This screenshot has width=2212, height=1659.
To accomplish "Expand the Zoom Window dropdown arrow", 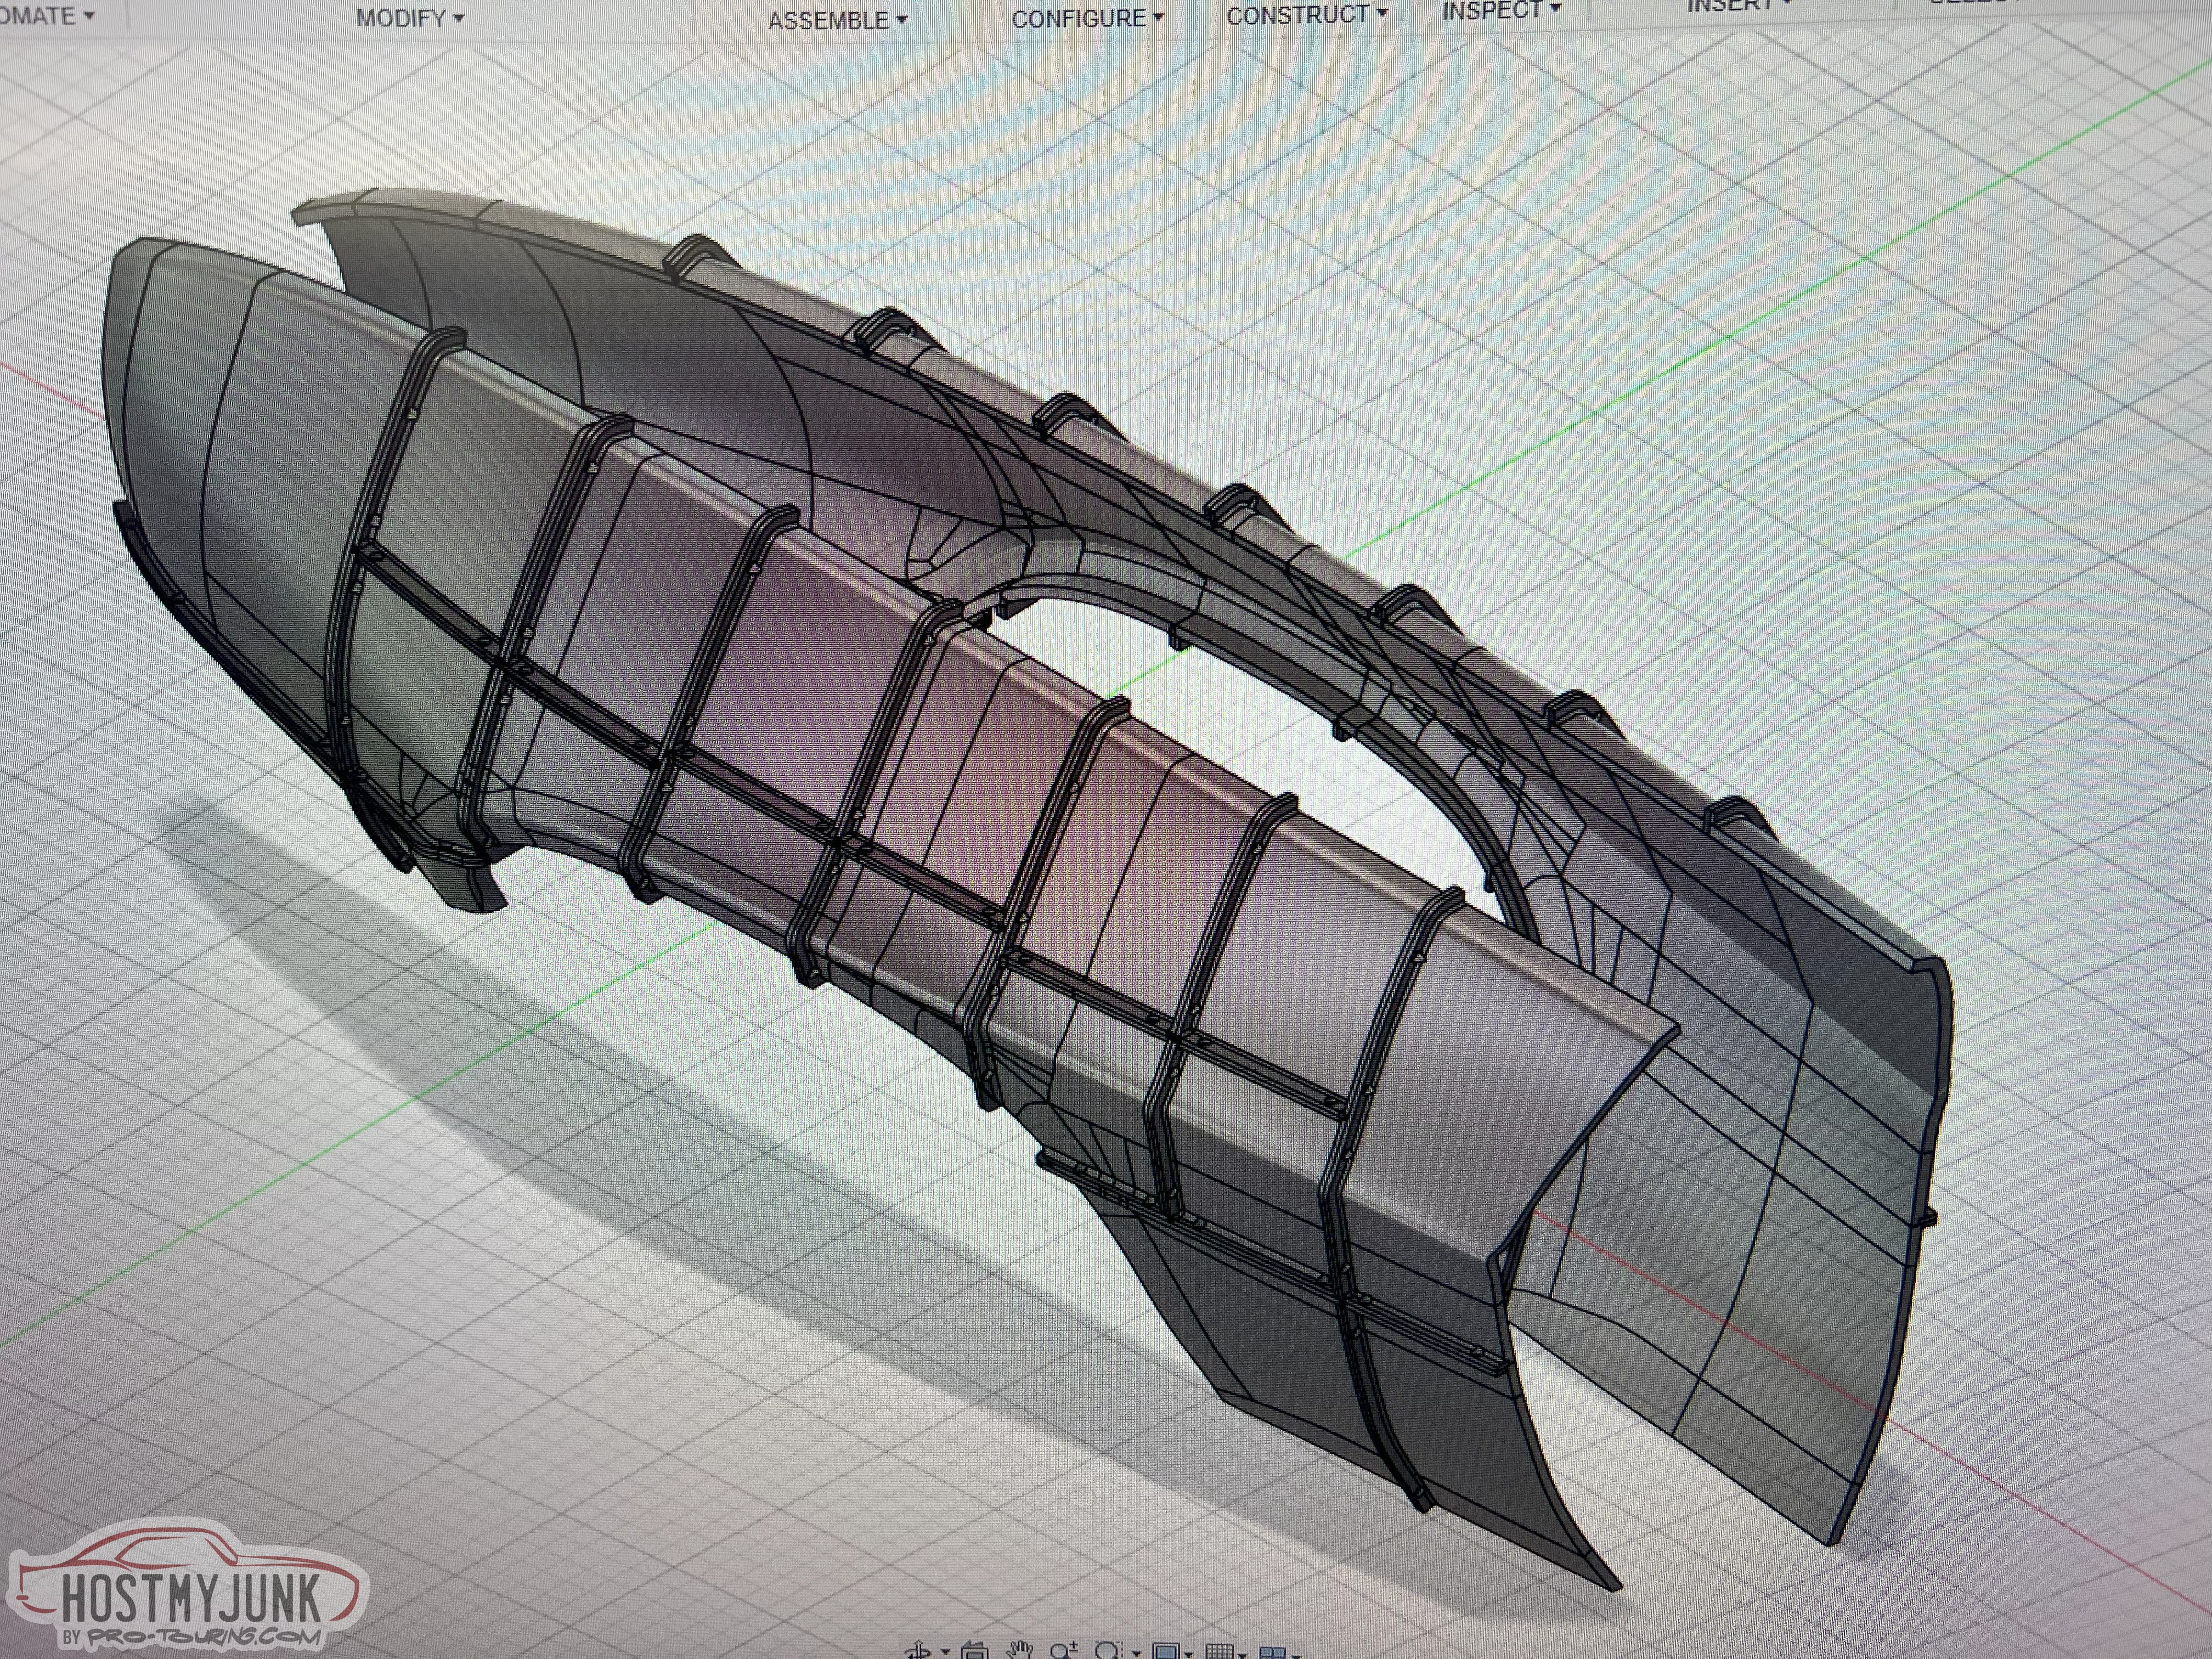I will 1136,1654.
